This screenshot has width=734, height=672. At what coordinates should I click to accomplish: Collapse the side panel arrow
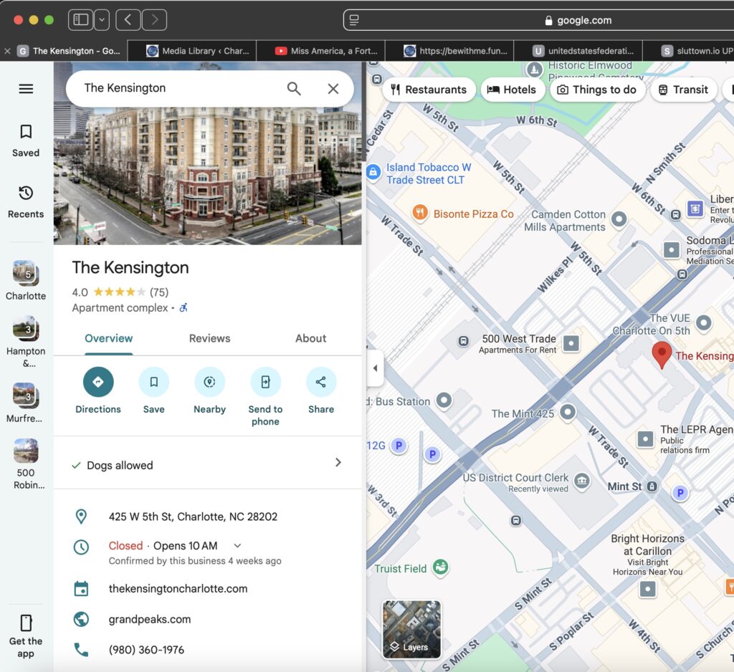[x=375, y=368]
